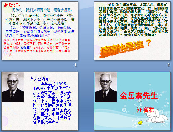
Task: Click the red 探讨 paragraph on slide 1
Action: 37,47
